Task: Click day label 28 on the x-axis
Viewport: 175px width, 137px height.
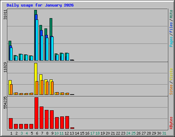Action: coord(149,133)
